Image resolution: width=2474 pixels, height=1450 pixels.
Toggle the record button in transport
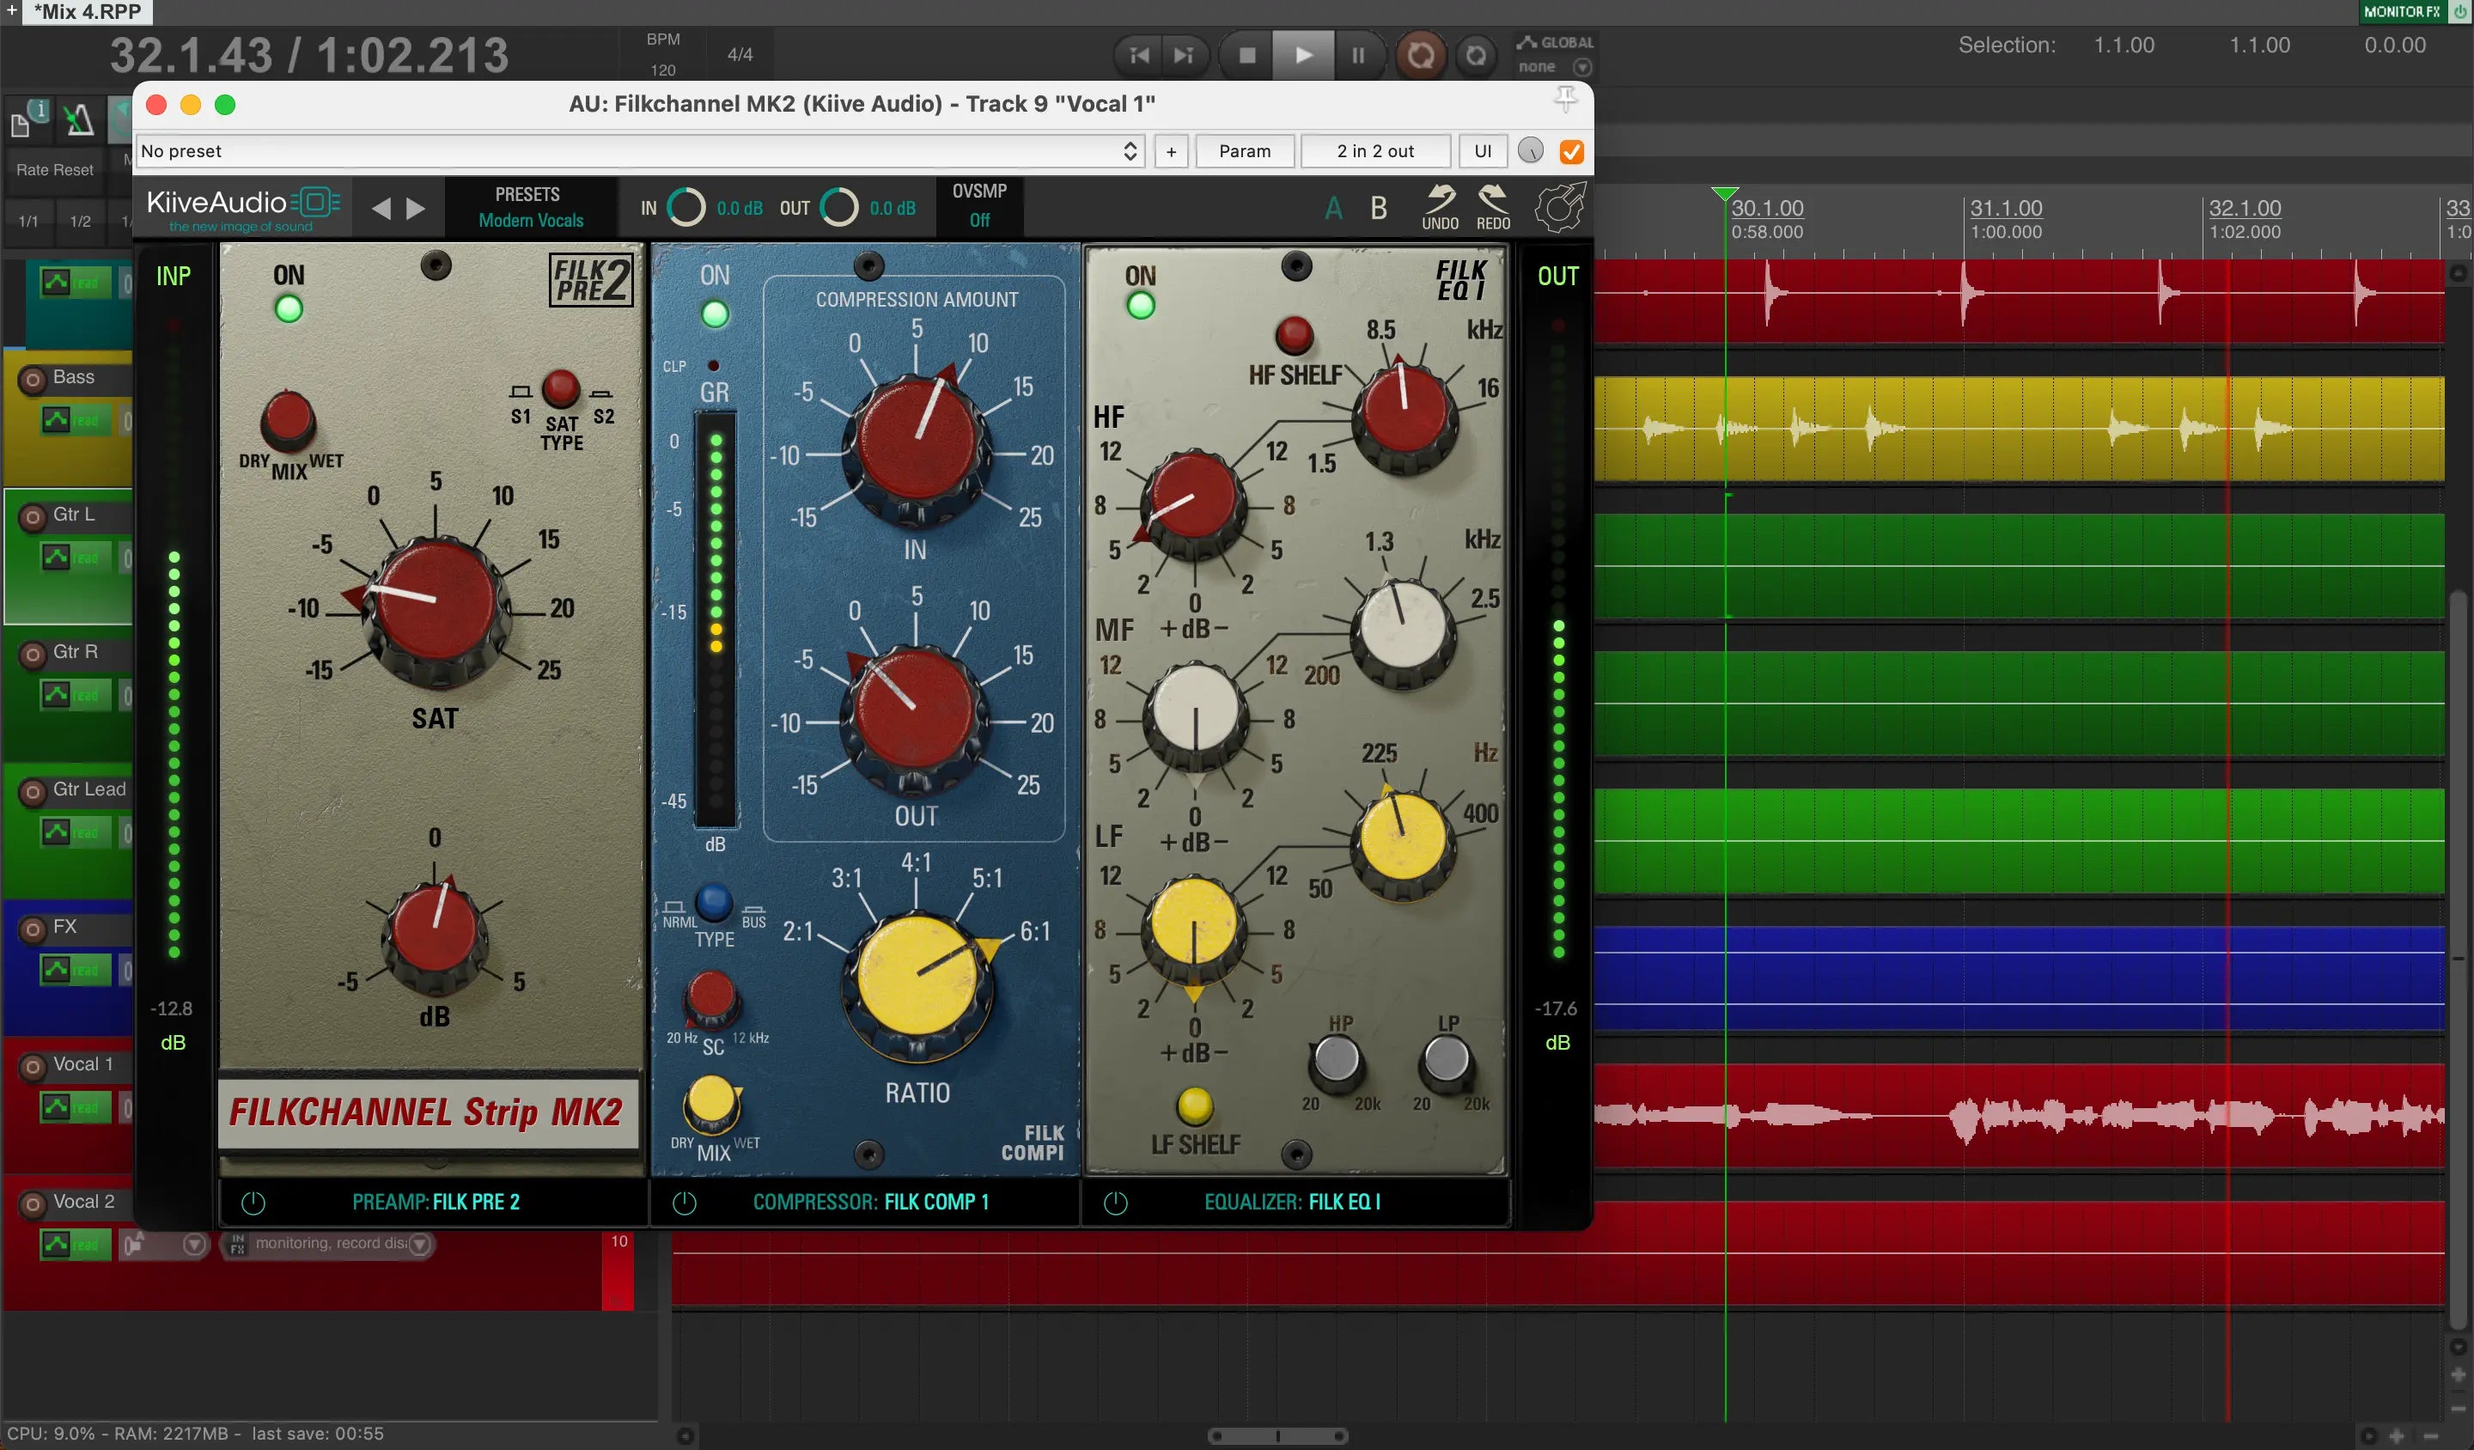click(x=1420, y=55)
